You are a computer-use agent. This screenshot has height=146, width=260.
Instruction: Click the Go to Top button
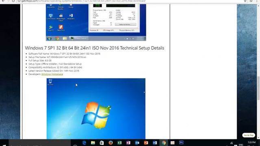tap(249, 135)
